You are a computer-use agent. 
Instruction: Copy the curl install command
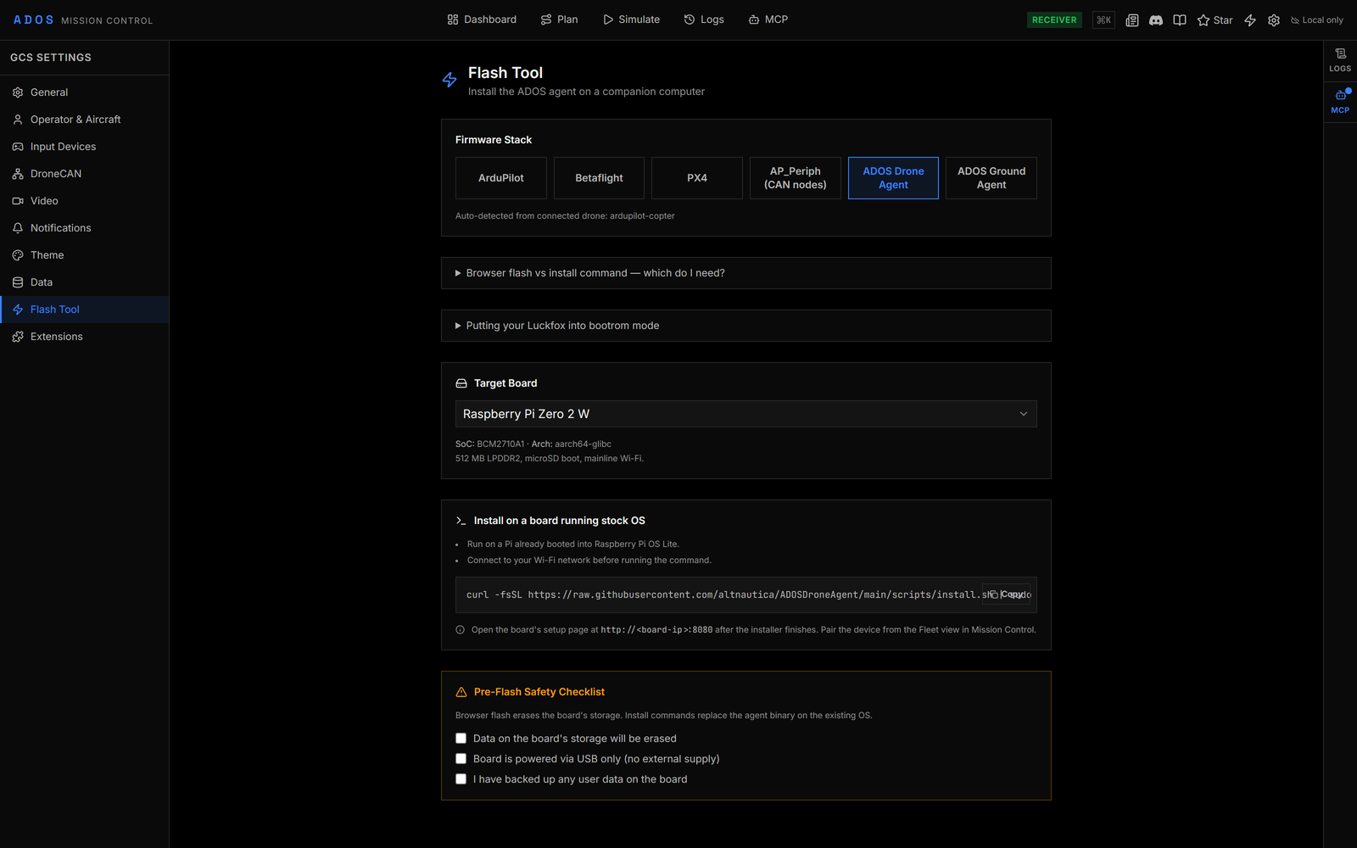(1007, 594)
